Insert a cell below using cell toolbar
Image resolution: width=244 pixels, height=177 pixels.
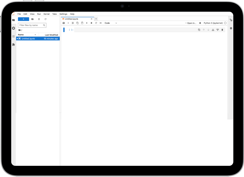218,30
